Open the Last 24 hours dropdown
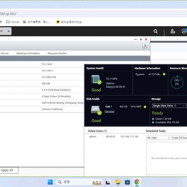 coord(180,138)
